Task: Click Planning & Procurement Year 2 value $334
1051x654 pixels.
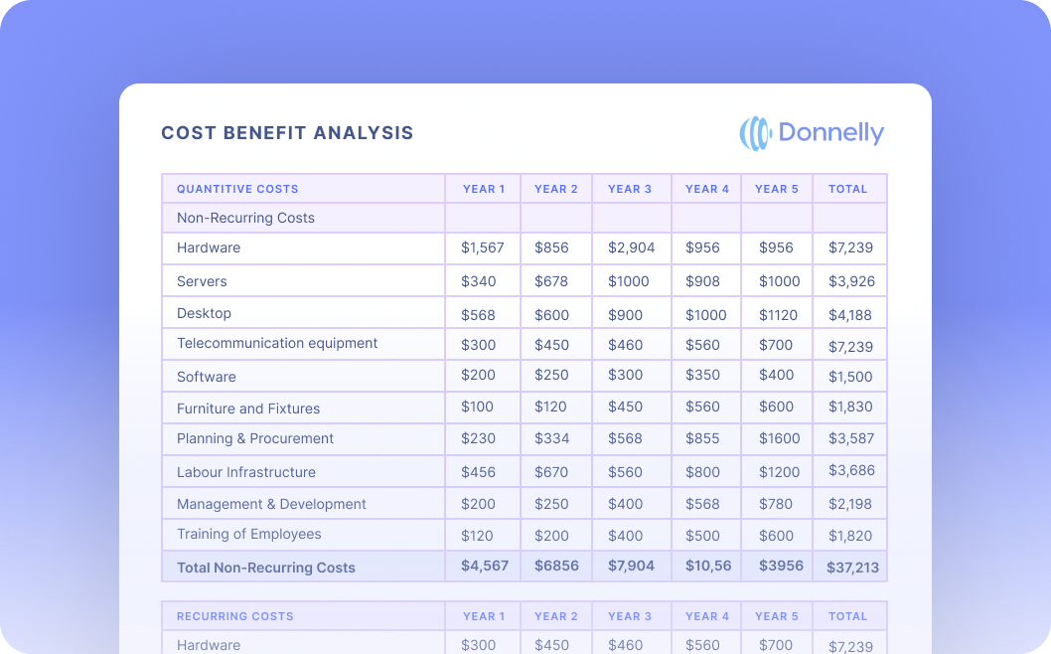Action: (x=551, y=438)
